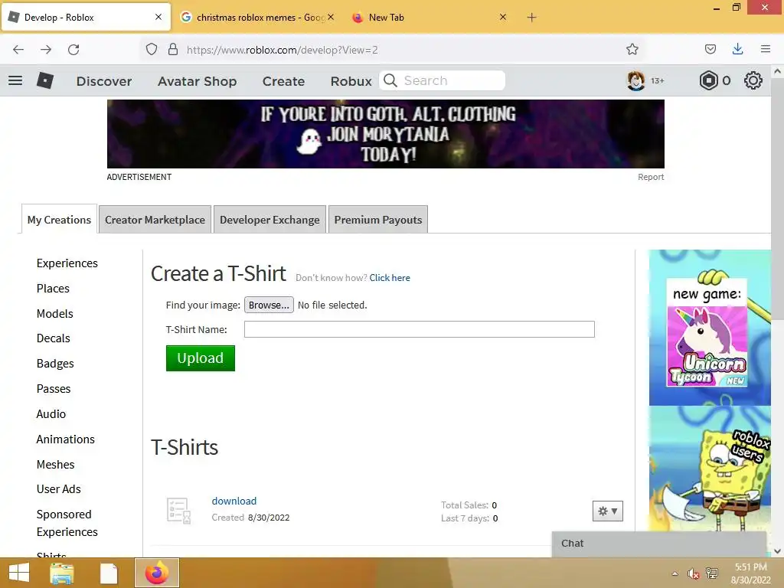Select Audio in the sidebar
784x588 pixels.
point(51,414)
